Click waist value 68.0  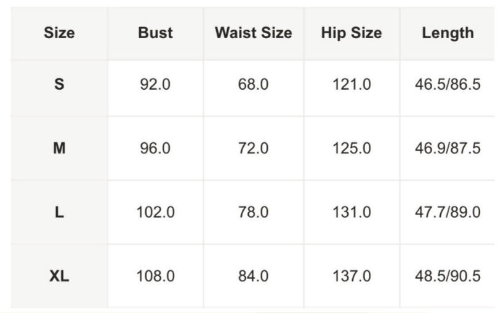253,85
